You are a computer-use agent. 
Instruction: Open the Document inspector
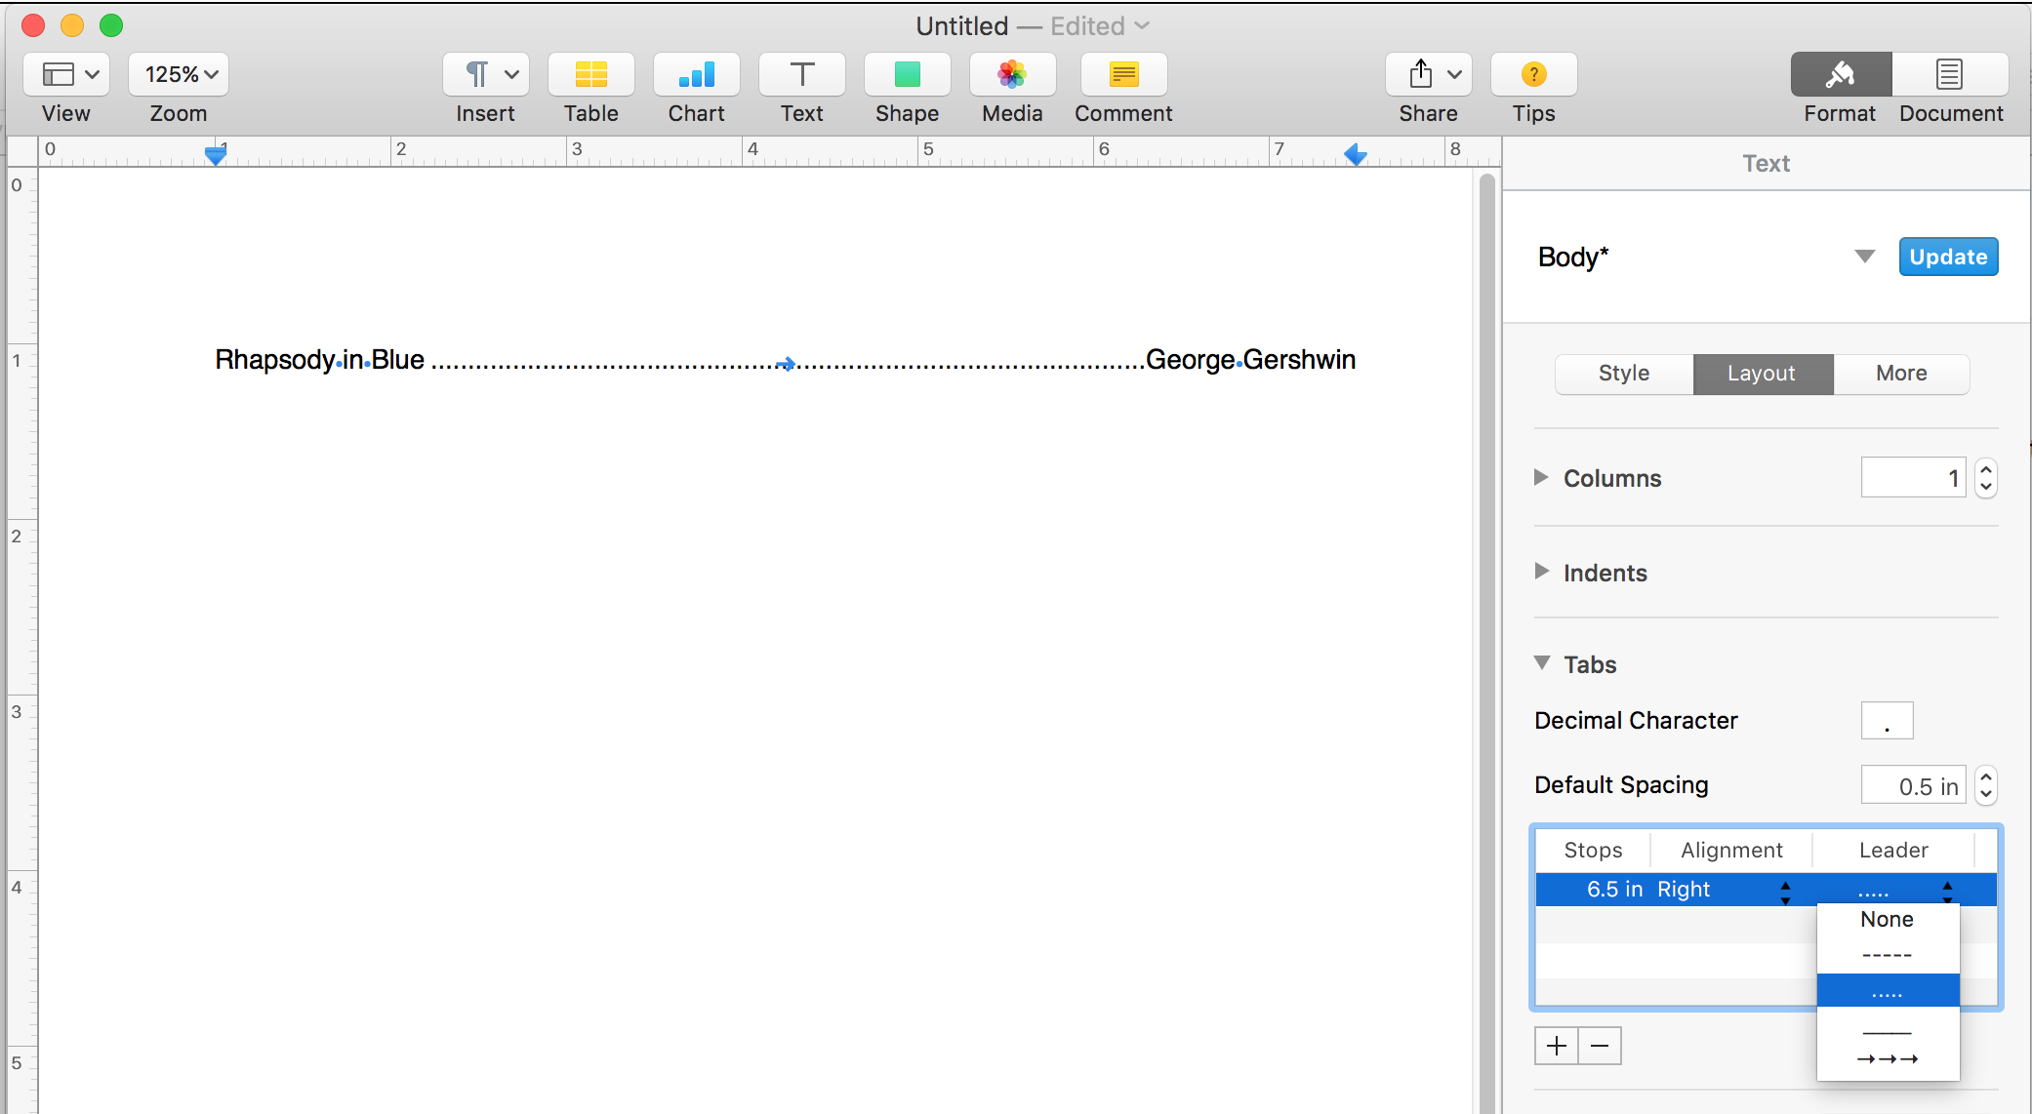(1950, 74)
